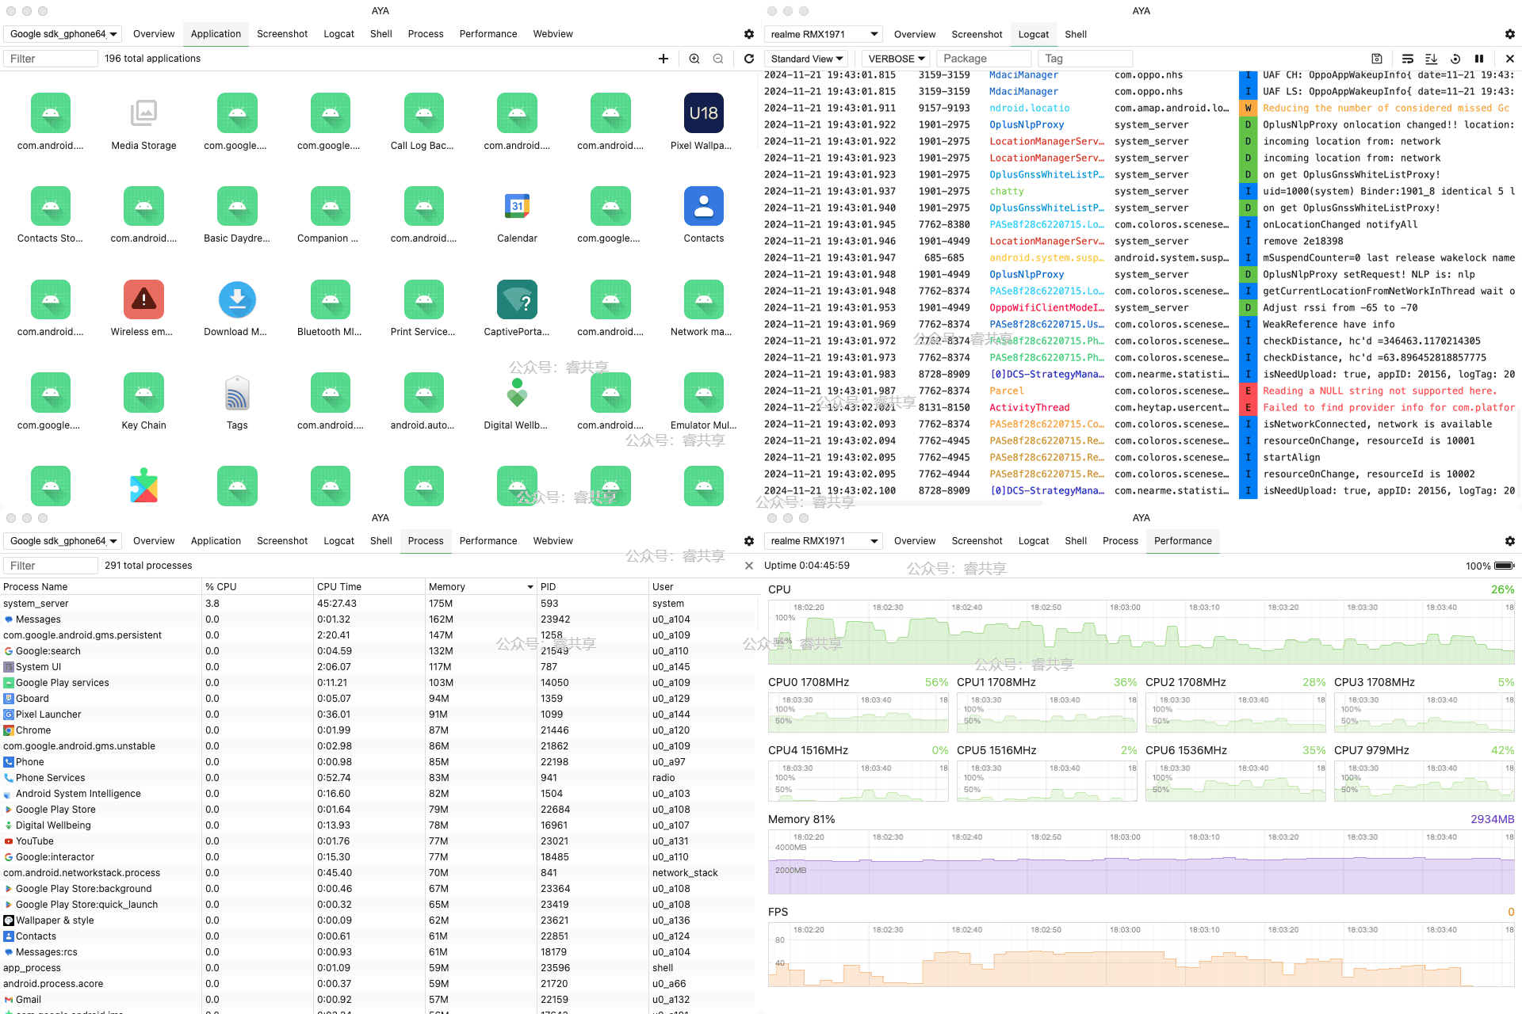
Task: Open the Google sdk_gphone64 device dropdown in Process window
Action: pyautogui.click(x=63, y=541)
